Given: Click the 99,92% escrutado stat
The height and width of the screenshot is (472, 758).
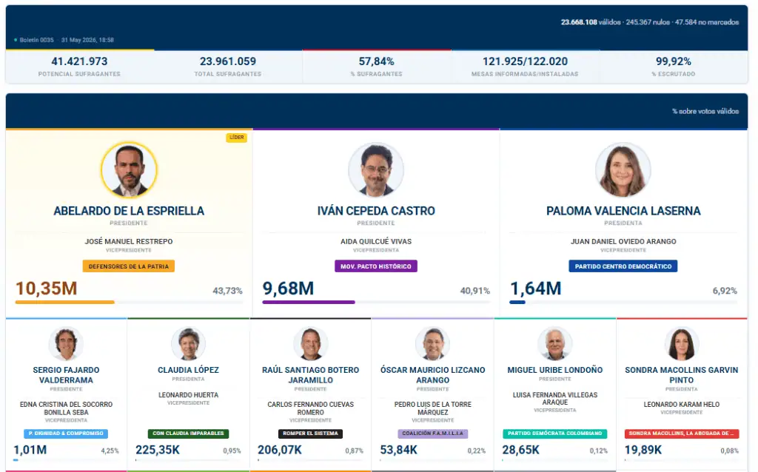Looking at the screenshot, I should (674, 66).
